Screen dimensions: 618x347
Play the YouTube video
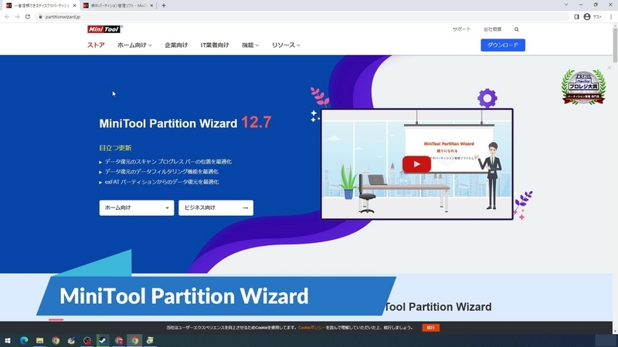click(416, 164)
